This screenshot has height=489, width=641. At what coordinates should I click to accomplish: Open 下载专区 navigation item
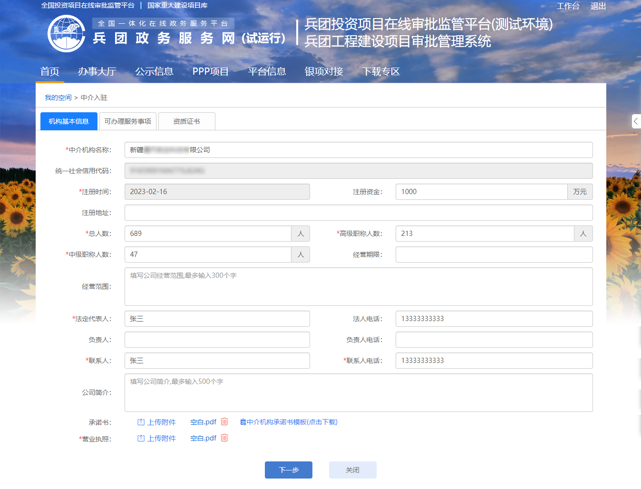[x=381, y=71]
